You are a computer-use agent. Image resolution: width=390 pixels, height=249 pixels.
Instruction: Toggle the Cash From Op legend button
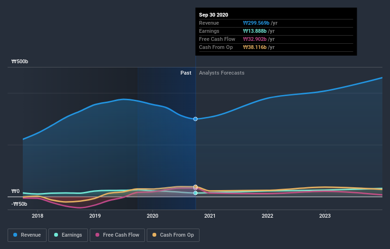pos(173,235)
